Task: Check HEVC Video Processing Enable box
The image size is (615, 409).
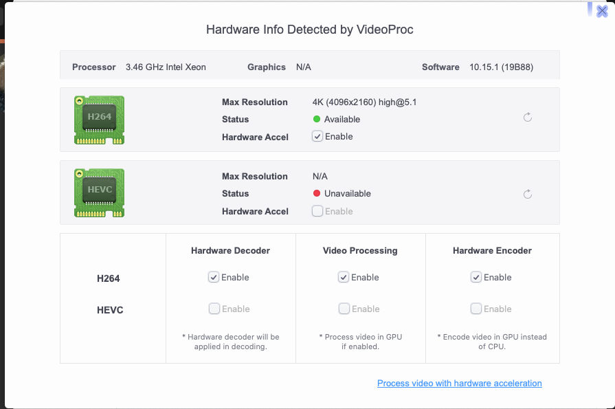Action: pyautogui.click(x=344, y=309)
